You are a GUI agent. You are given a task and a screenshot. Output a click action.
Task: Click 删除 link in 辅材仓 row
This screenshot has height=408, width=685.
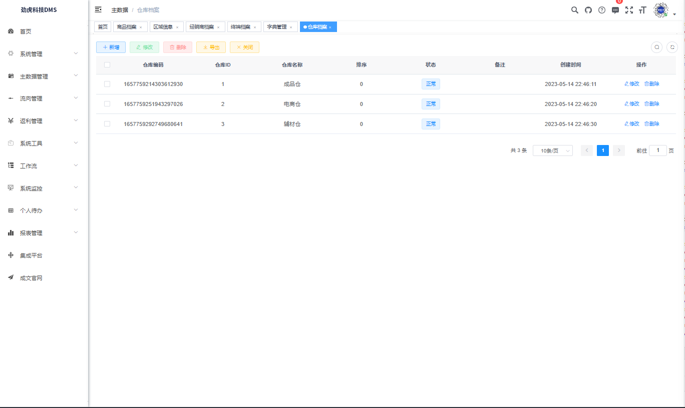(x=651, y=124)
